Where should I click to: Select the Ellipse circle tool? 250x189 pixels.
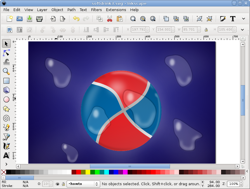click(6, 99)
